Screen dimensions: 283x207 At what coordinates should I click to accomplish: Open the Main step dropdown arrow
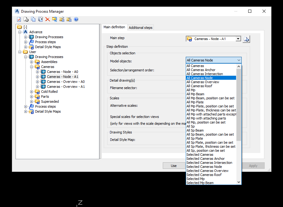(238, 39)
